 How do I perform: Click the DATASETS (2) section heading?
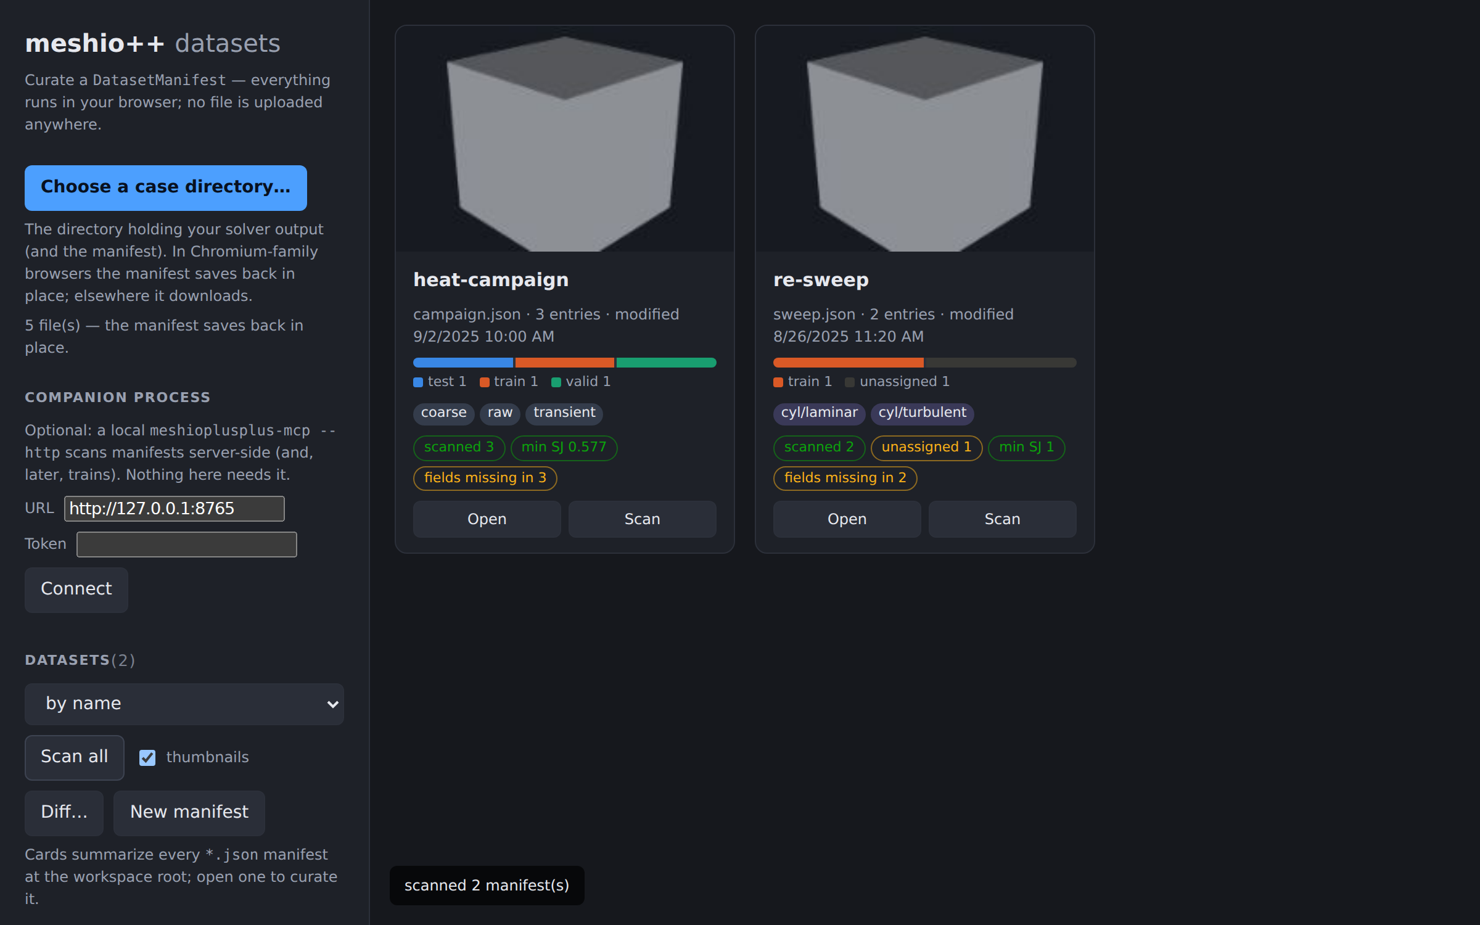pyautogui.click(x=80, y=660)
